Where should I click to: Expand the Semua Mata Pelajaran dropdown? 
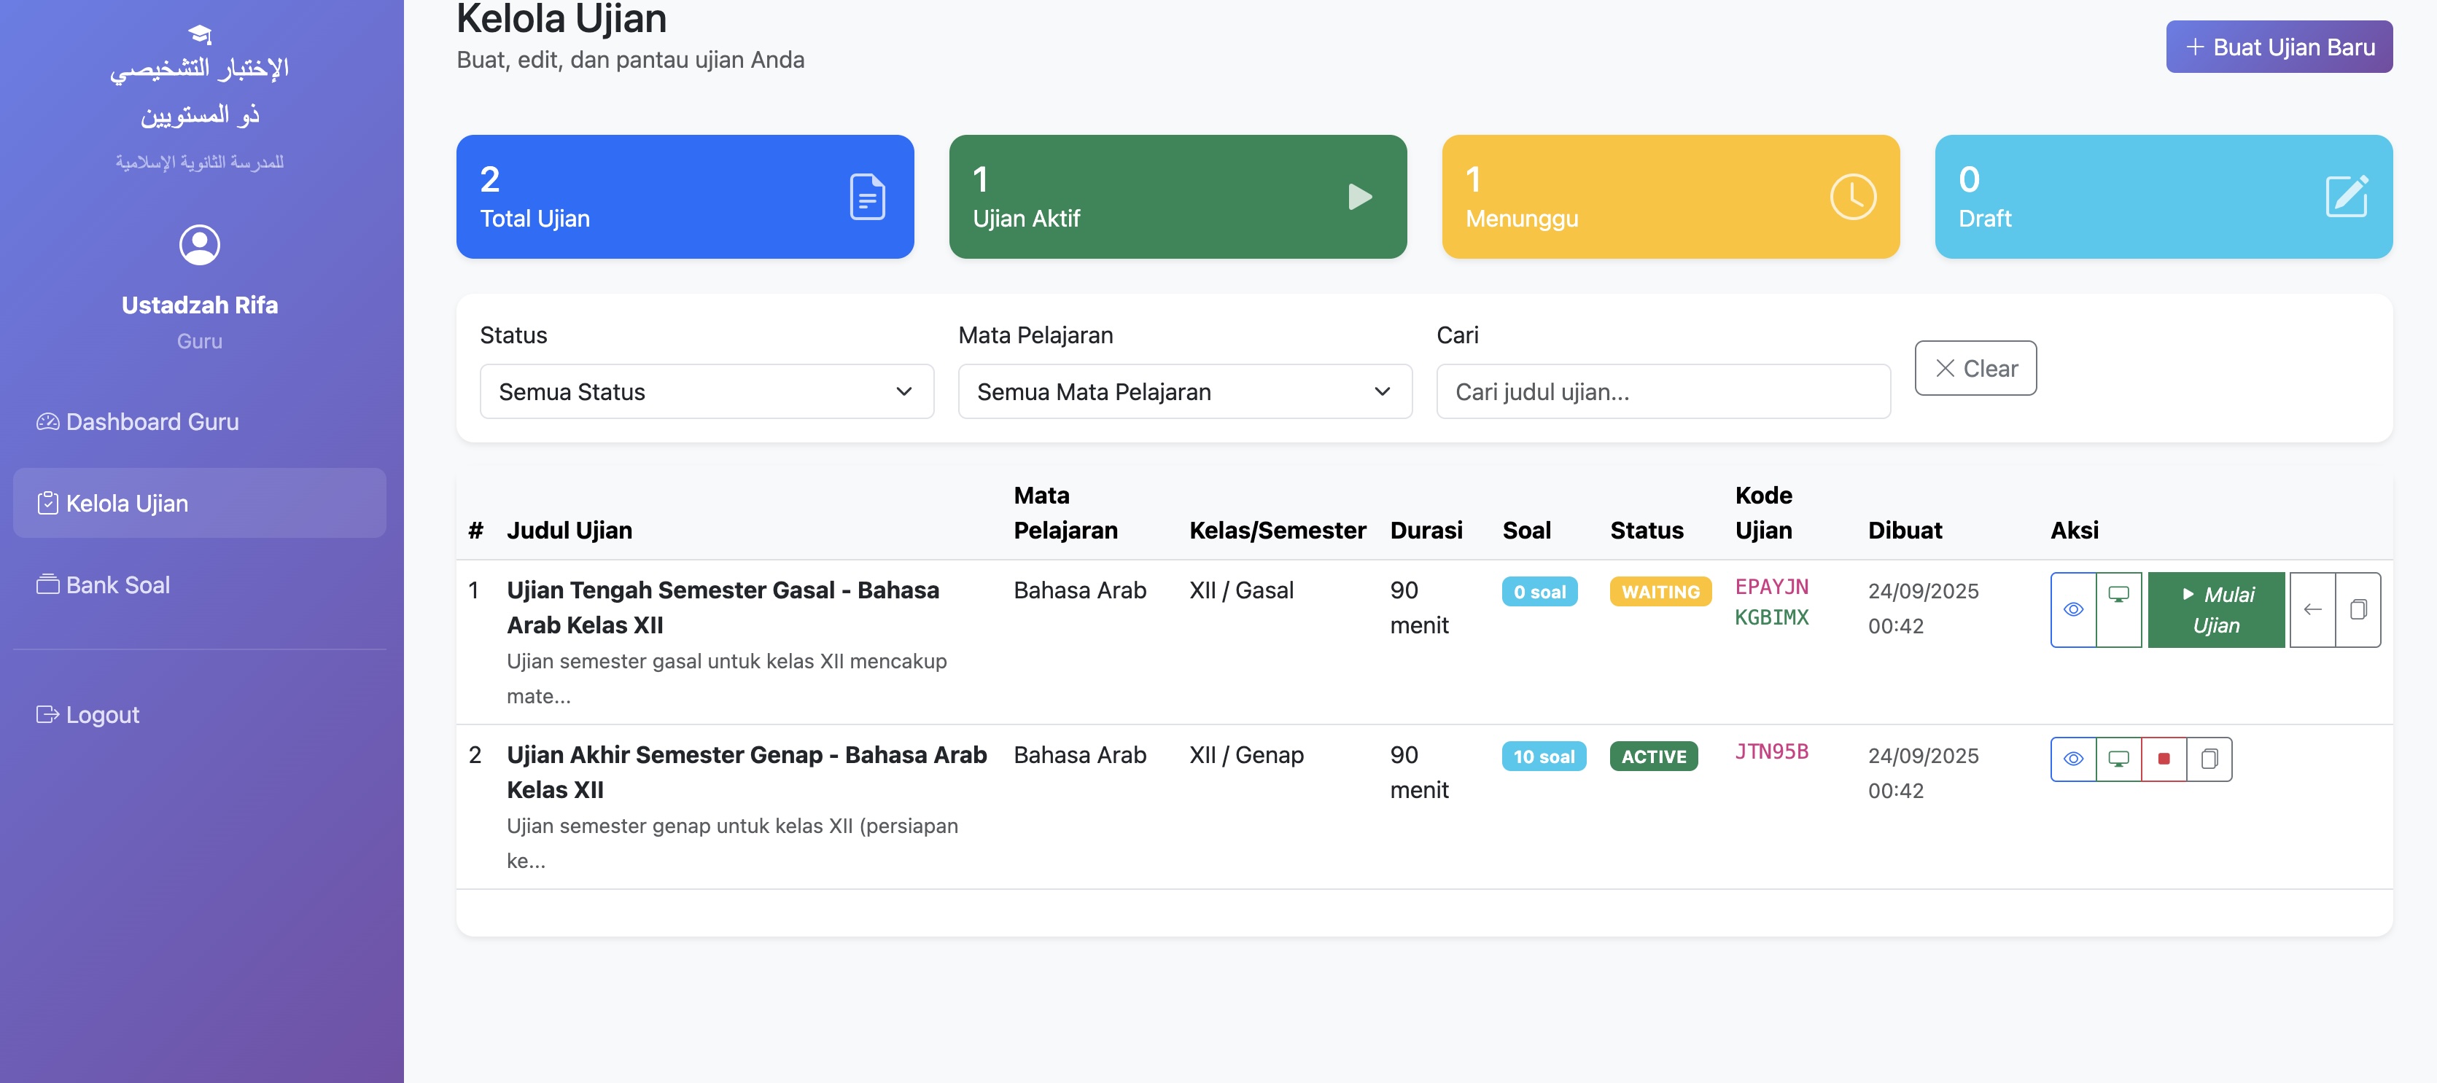1184,391
